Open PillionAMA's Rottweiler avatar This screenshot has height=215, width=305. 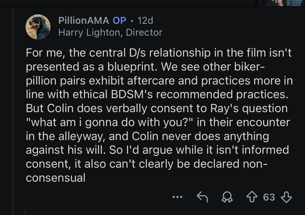(38, 27)
